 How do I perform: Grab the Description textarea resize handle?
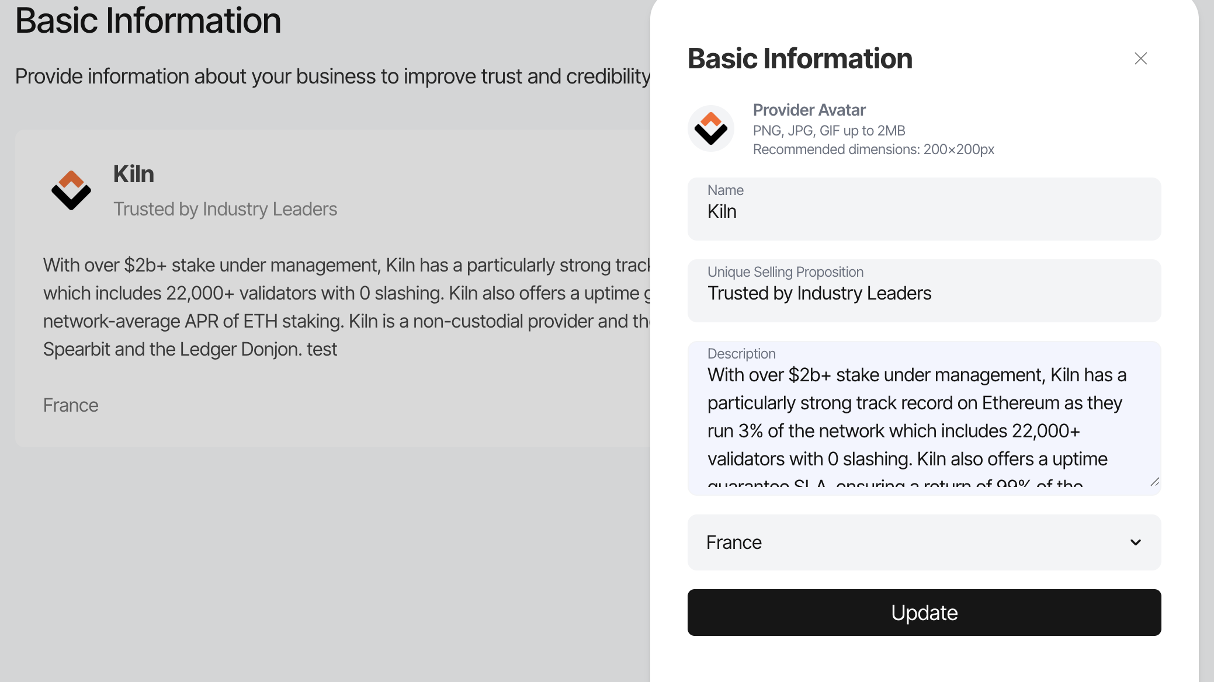1154,482
